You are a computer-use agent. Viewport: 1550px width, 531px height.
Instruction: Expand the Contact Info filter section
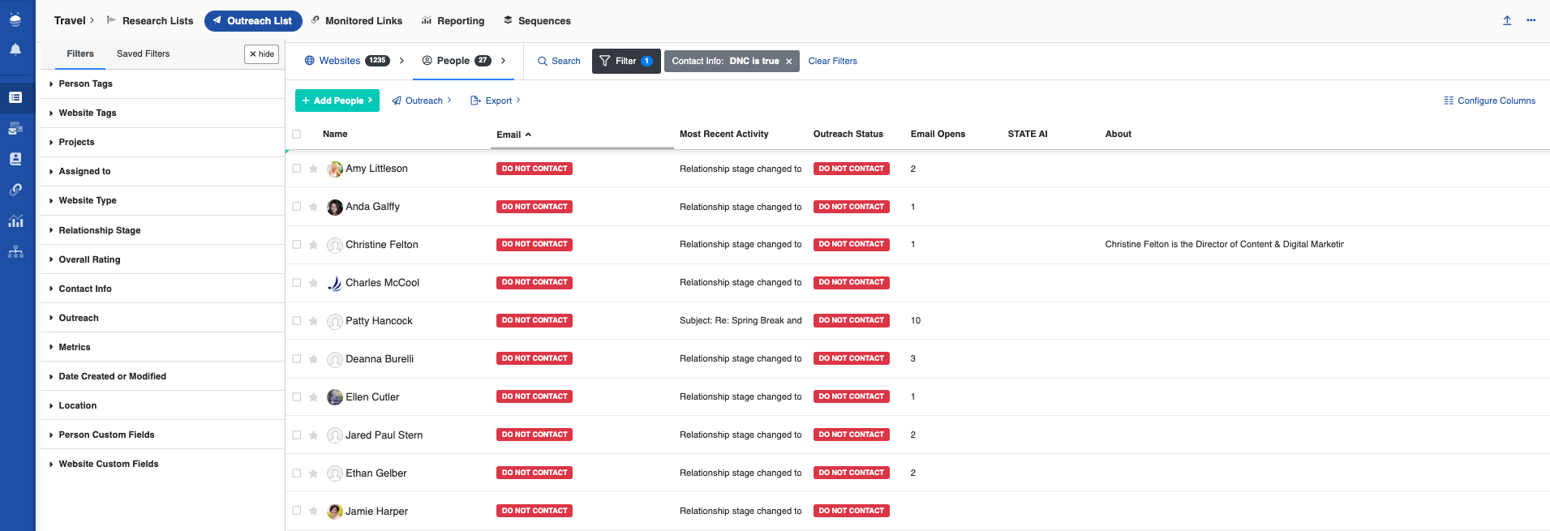click(x=84, y=289)
